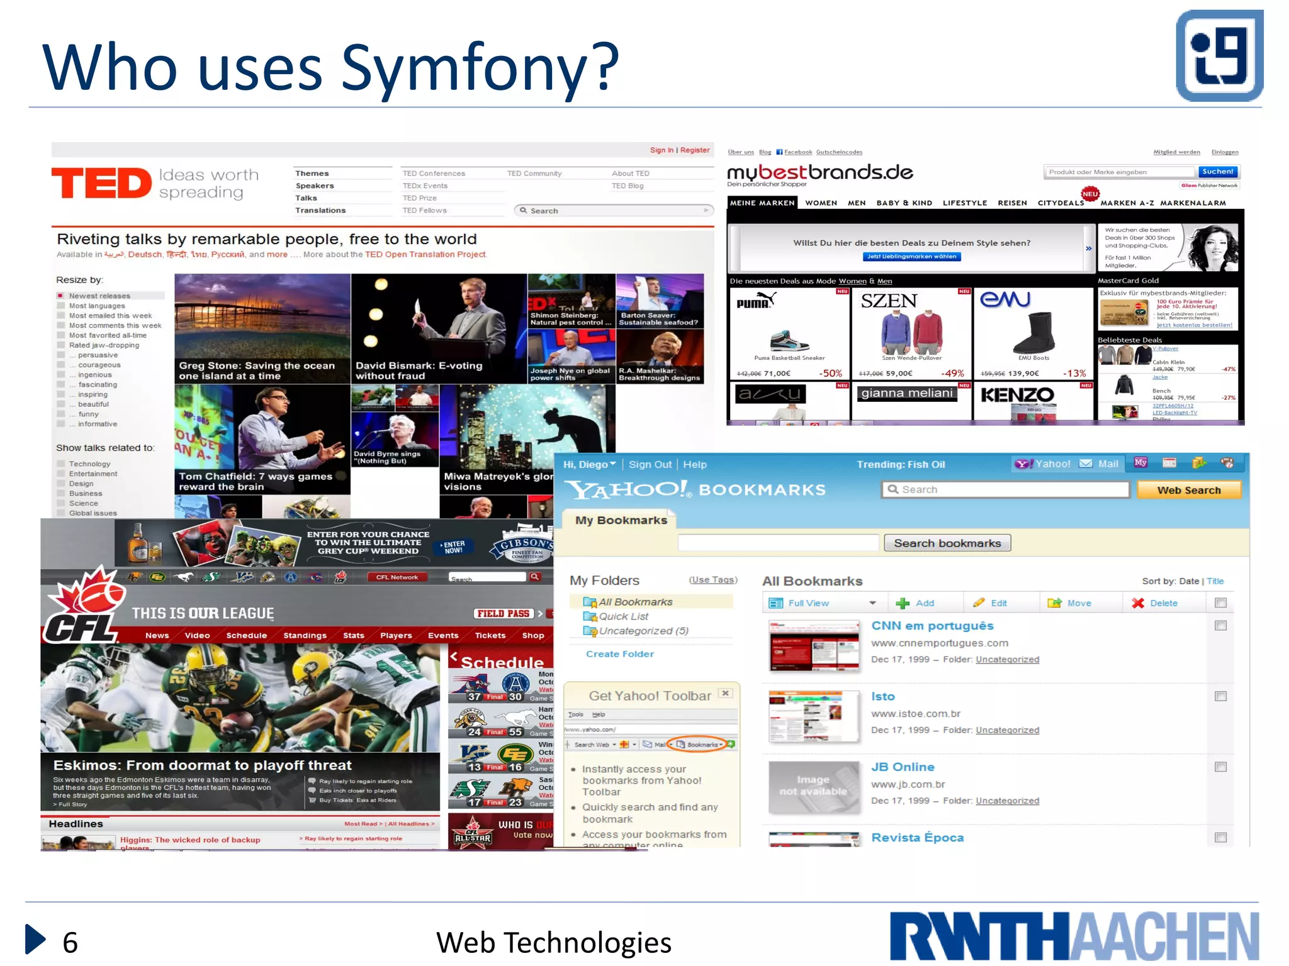The width and height of the screenshot is (1289, 966).
Task: Click the TED search magnifier icon
Action: click(523, 211)
